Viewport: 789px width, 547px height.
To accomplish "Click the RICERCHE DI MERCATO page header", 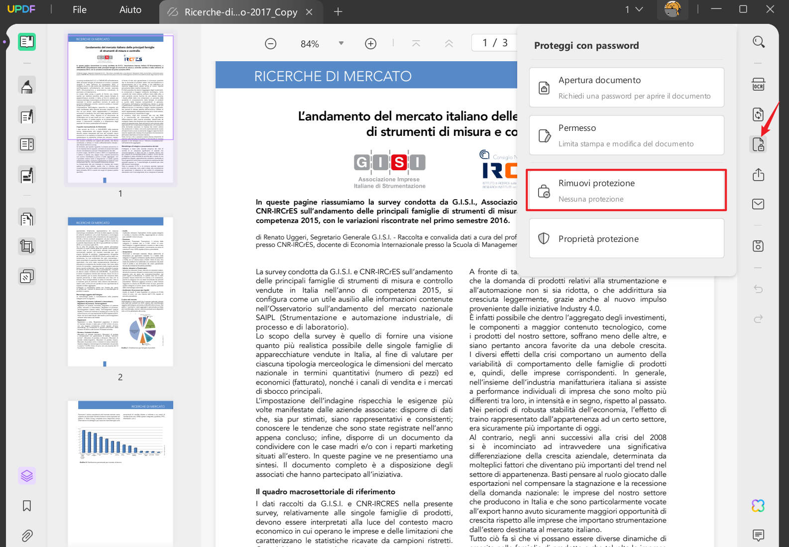I will point(333,76).
